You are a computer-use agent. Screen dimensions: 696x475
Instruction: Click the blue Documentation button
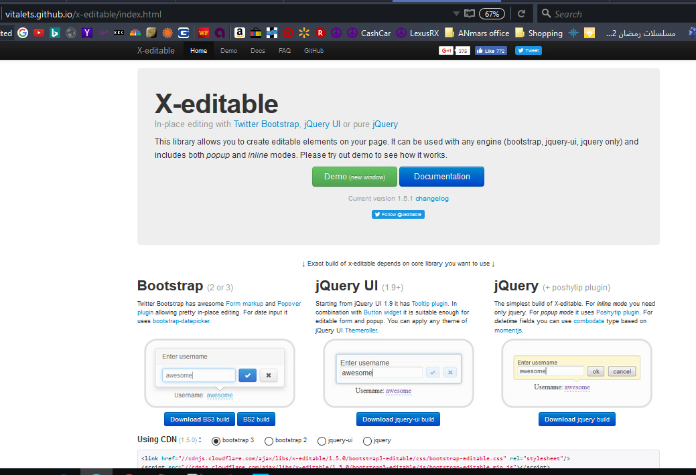pyautogui.click(x=441, y=177)
